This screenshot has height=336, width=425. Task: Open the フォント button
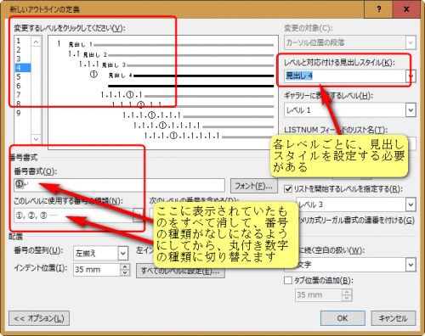pyautogui.click(x=254, y=186)
